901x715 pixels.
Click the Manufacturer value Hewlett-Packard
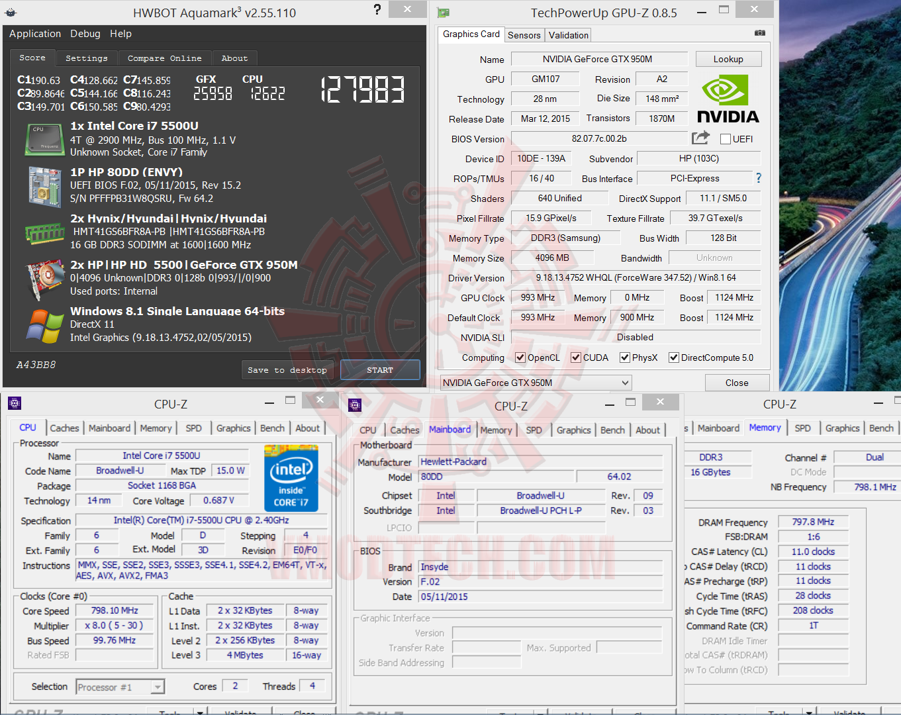click(541, 461)
